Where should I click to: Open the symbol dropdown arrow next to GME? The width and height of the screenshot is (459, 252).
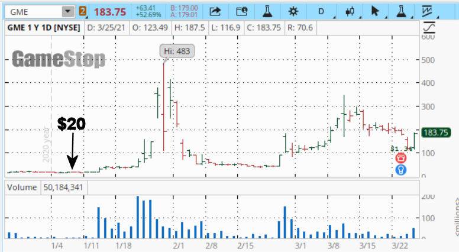coord(68,12)
